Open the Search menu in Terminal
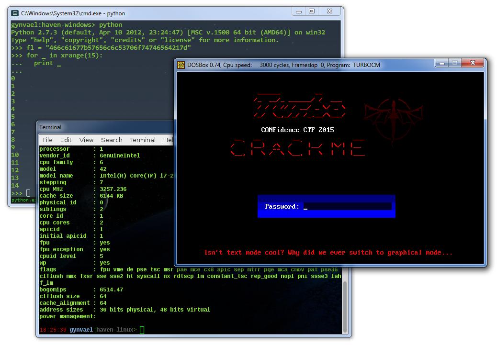Viewport: 497px width, 346px height. 112,140
